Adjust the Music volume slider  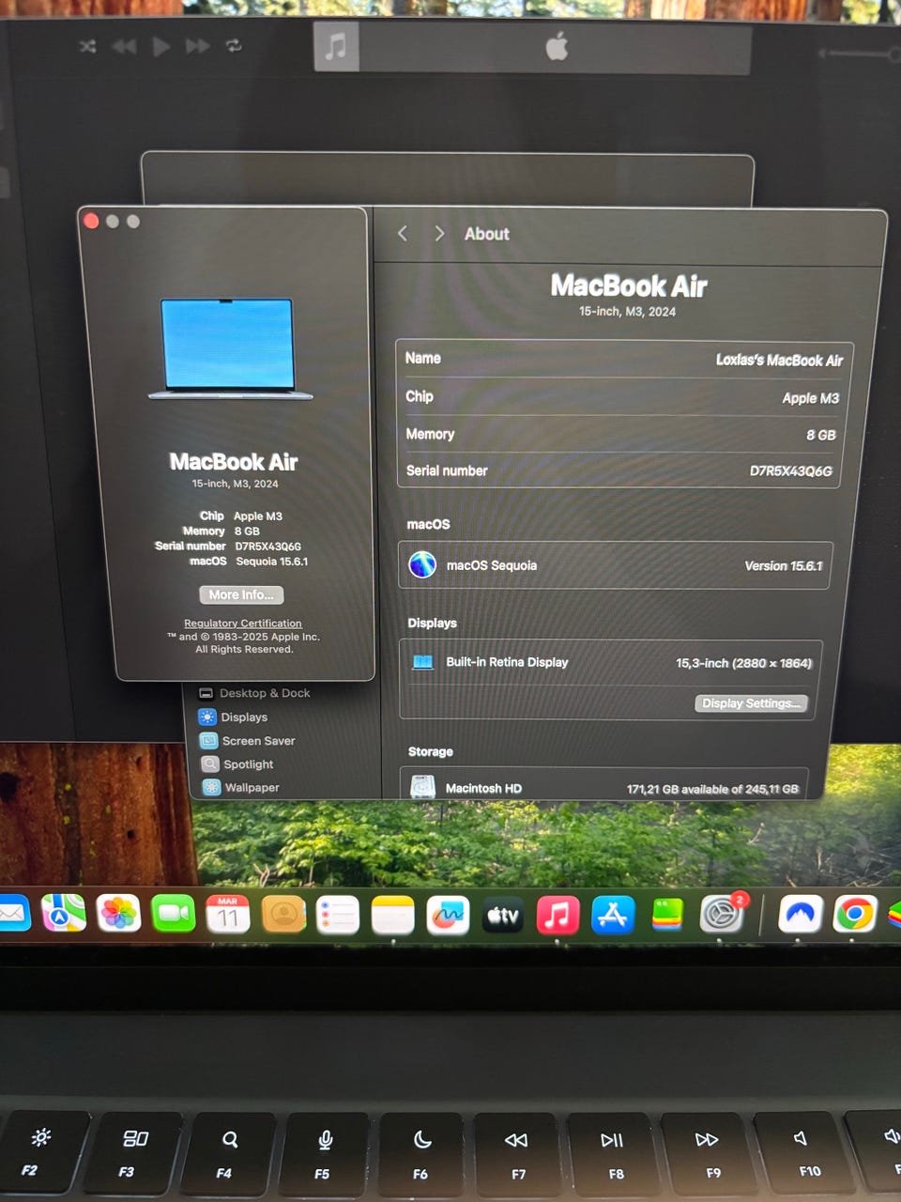(x=859, y=54)
